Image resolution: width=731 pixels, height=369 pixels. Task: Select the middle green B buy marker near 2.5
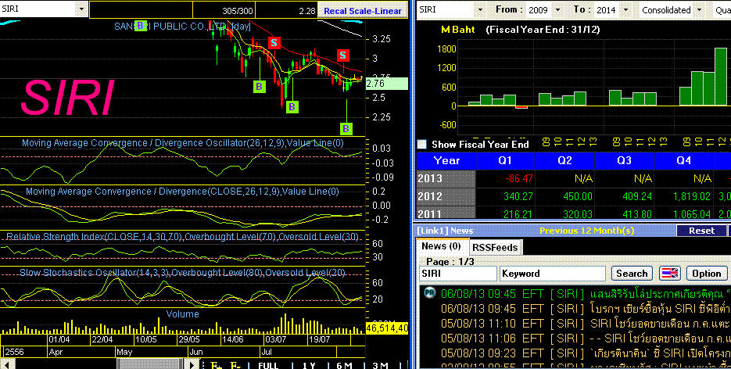pos(292,106)
